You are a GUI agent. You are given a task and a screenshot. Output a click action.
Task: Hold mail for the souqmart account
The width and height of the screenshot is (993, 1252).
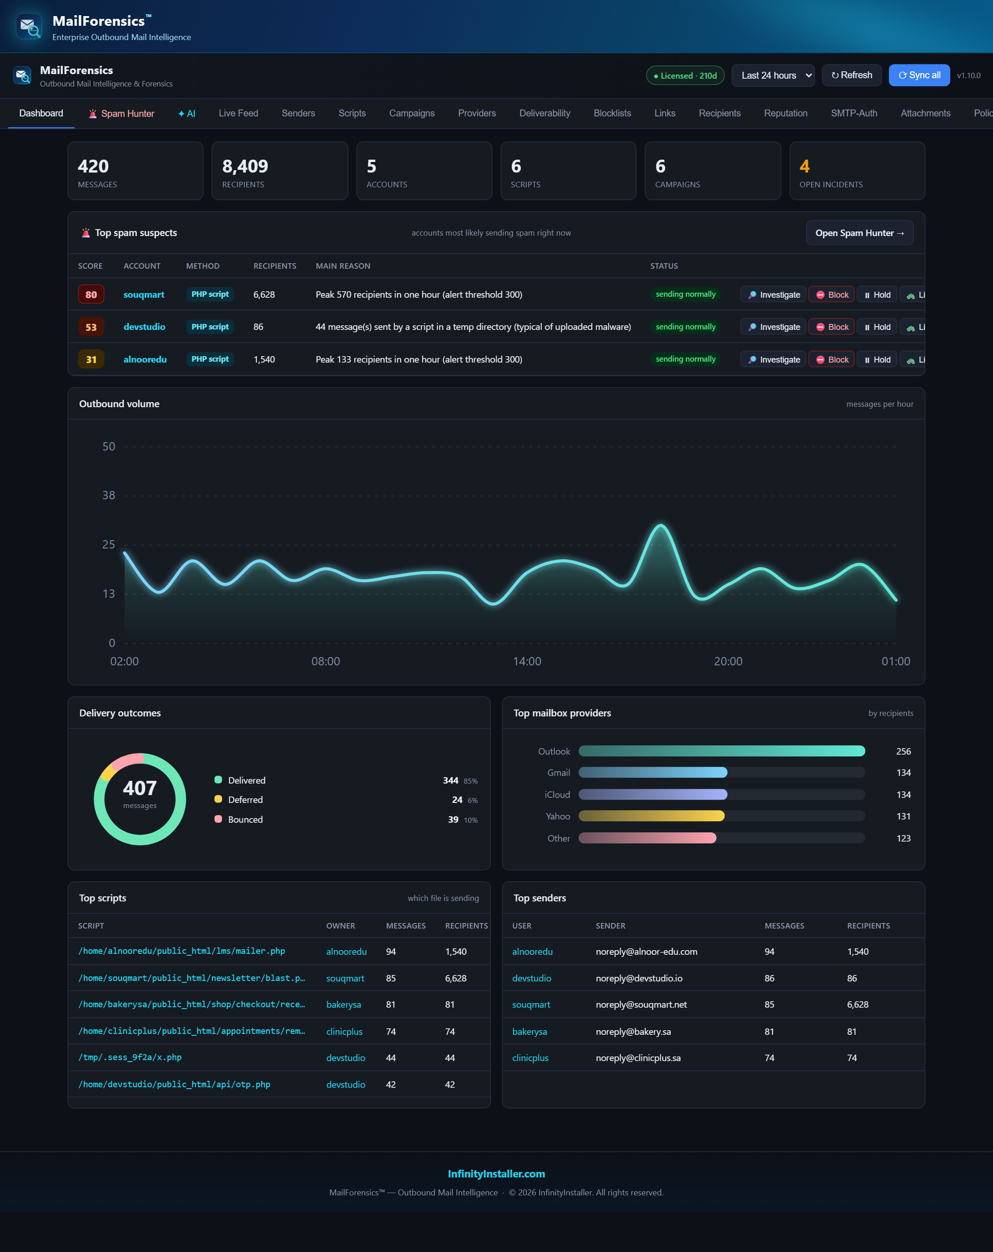pyautogui.click(x=878, y=295)
